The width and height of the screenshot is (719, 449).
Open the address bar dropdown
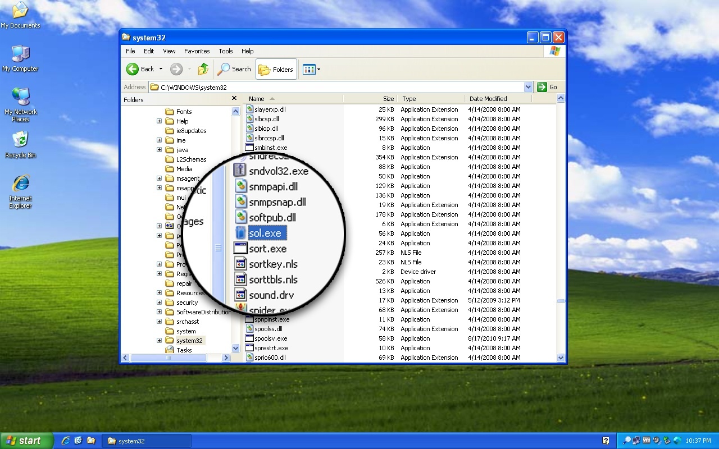click(x=528, y=87)
